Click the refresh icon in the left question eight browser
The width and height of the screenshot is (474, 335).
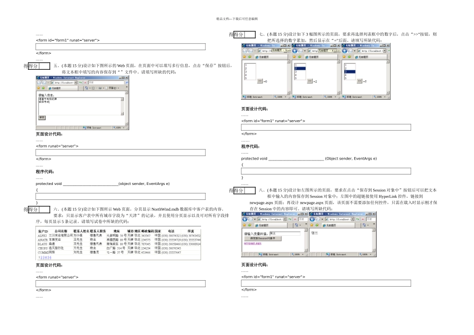(x=290, y=219)
